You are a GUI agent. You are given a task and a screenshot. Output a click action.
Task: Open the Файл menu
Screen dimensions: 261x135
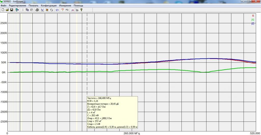click(4, 6)
